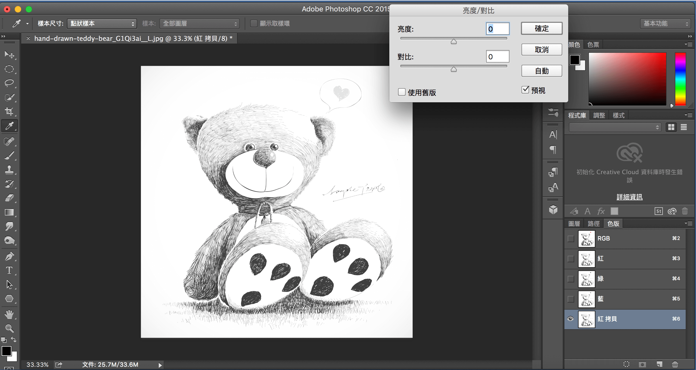Expand the empty library selection dropdown

(x=615, y=127)
